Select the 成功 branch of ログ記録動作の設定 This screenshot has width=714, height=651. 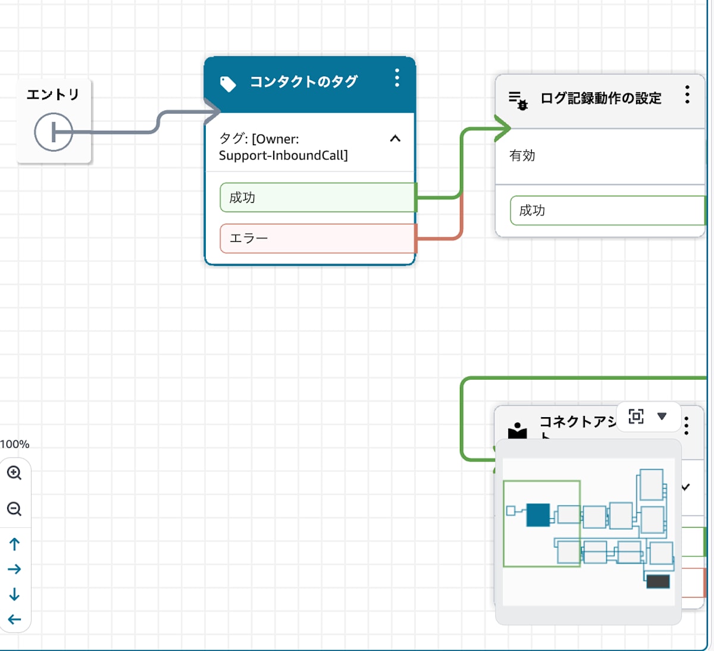click(607, 211)
